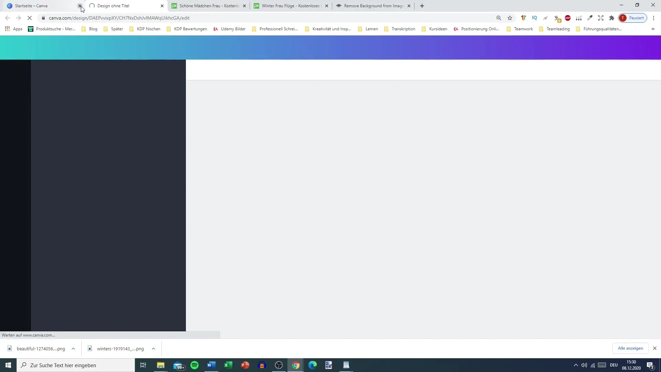
Task: Expand options for winters-1919143 download
Action: pos(154,349)
